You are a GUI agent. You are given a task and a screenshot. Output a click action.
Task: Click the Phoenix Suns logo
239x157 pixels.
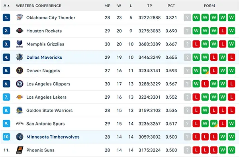pyautogui.click(x=20, y=150)
